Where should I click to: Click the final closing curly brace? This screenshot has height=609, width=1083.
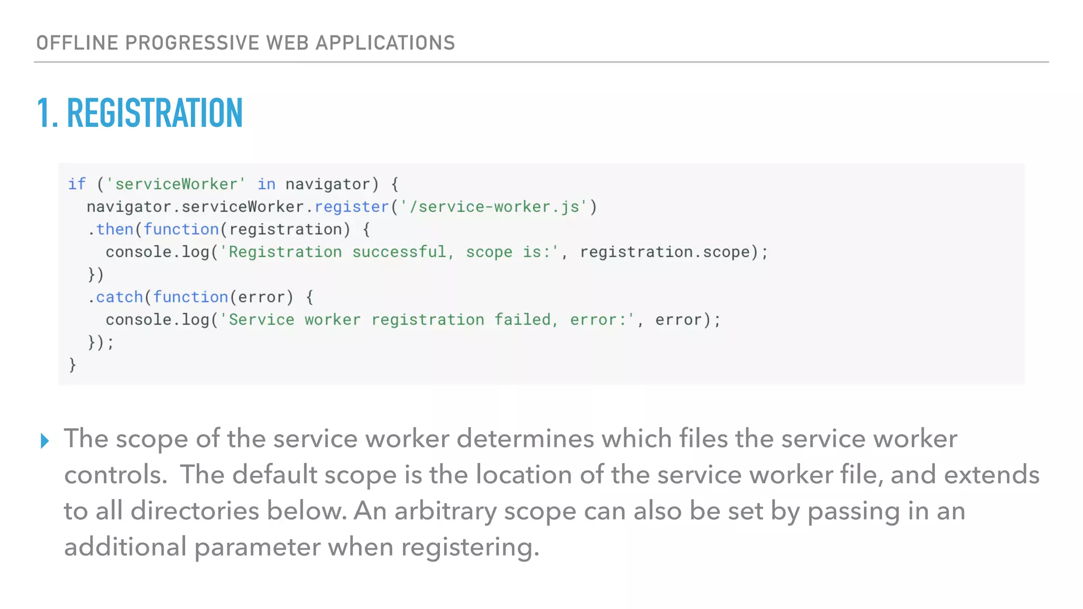click(x=72, y=365)
